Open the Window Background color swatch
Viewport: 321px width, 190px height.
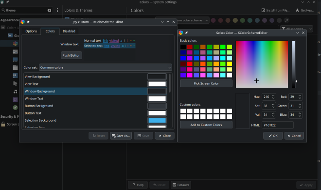(x=157, y=91)
